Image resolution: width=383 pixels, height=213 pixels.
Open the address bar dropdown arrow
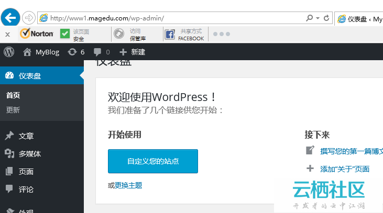click(318, 18)
